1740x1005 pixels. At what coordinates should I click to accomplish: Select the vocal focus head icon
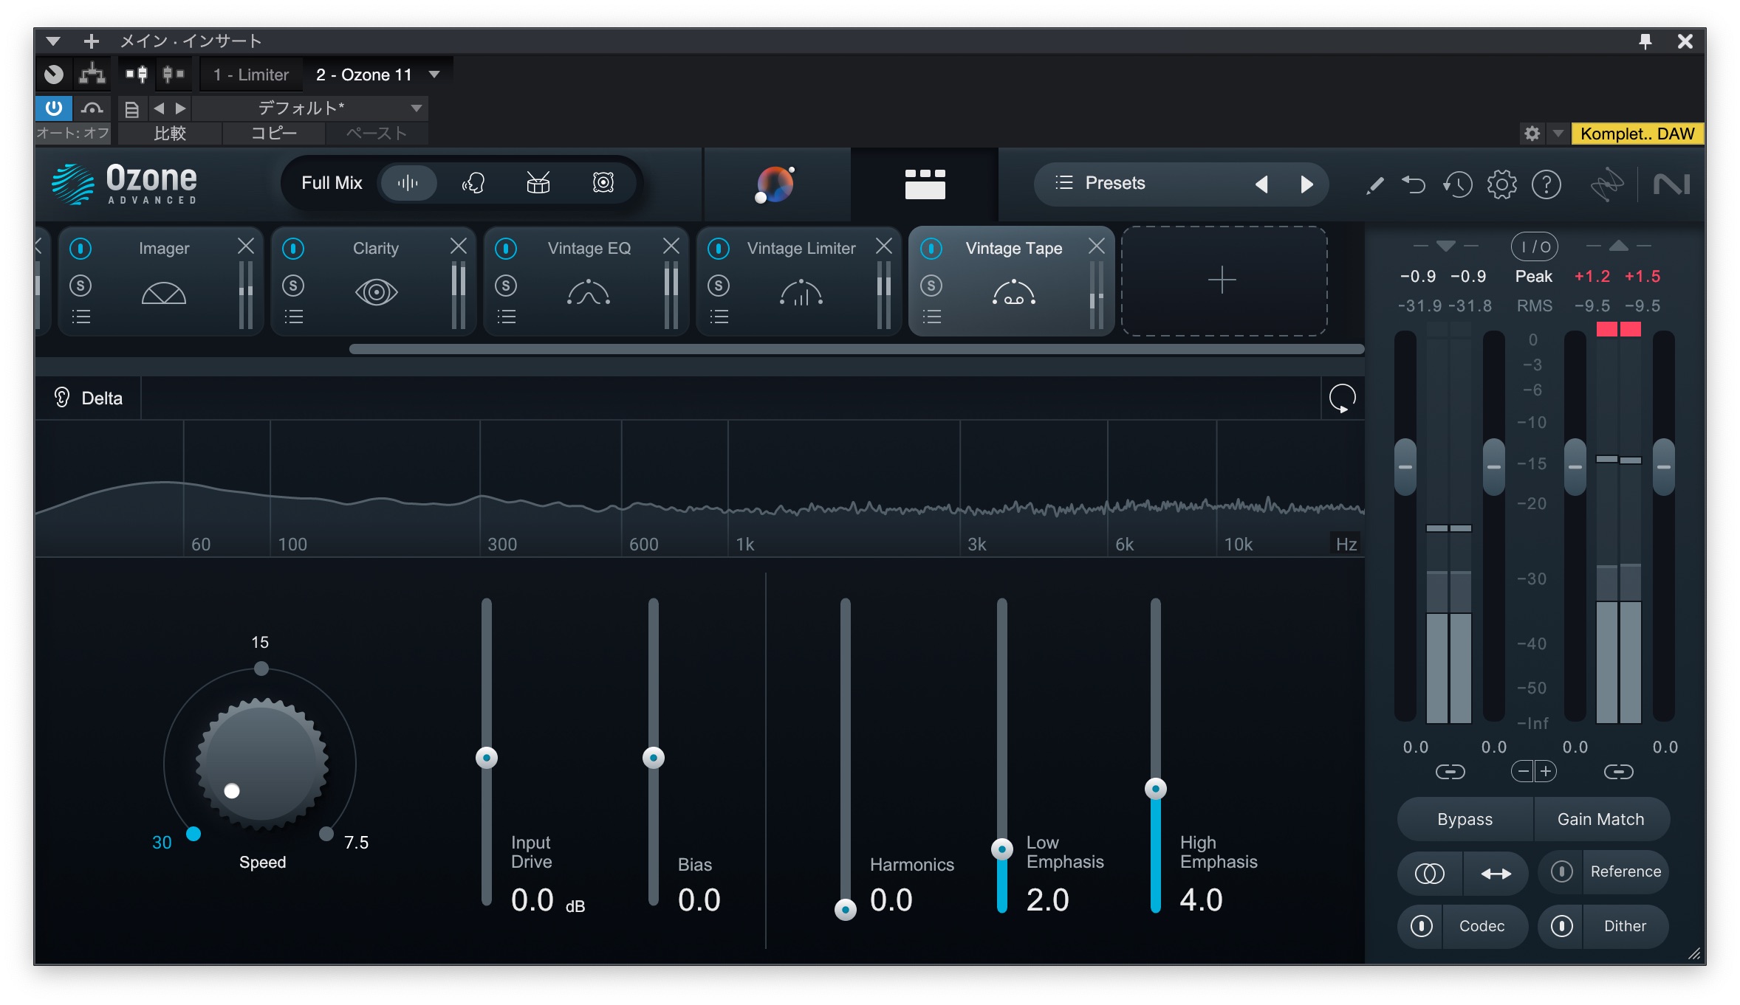click(473, 183)
